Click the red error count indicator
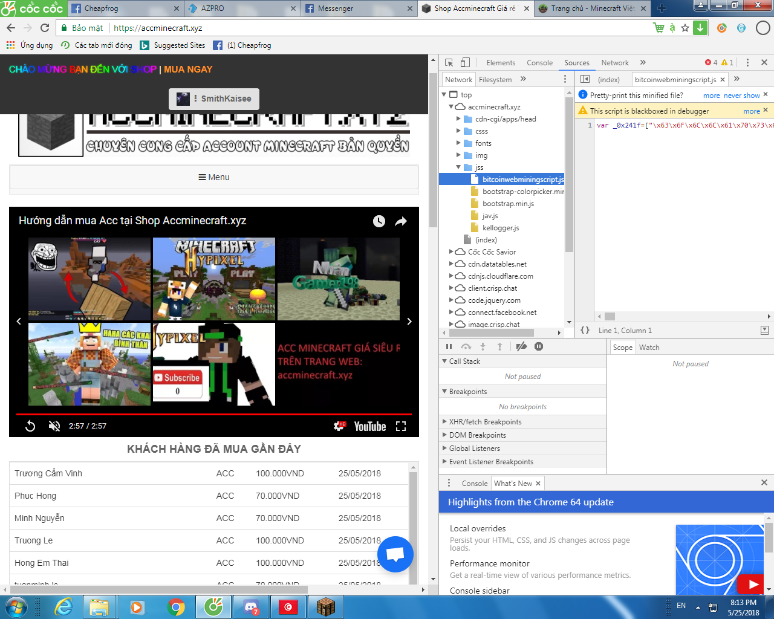Screen dimensions: 774x619 click(x=711, y=62)
